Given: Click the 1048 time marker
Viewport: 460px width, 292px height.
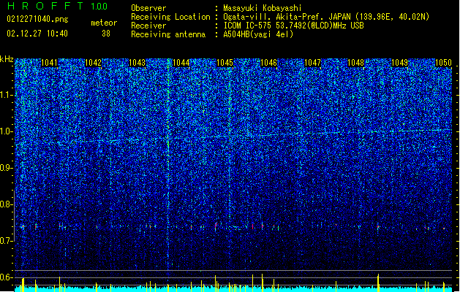Looking at the screenshot, I should [x=355, y=63].
